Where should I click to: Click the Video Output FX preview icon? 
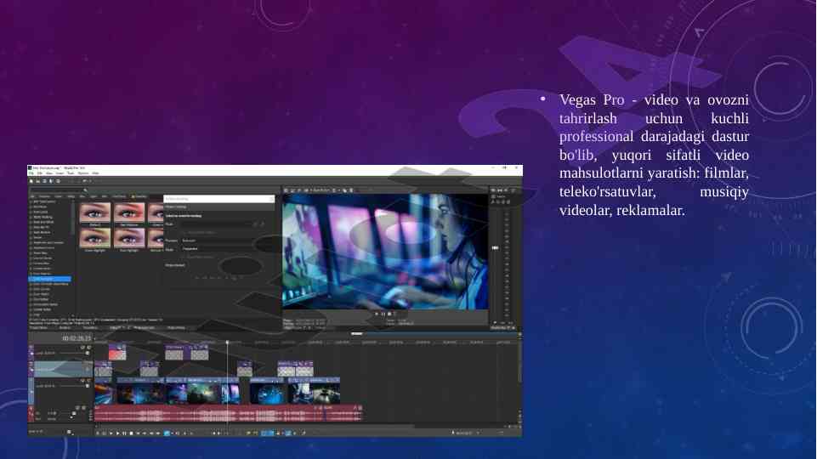(299, 190)
